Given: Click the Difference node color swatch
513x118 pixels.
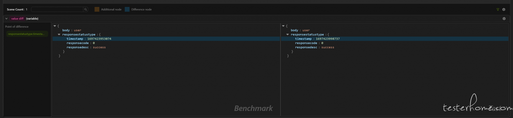Looking at the screenshot, I should pos(127,9).
